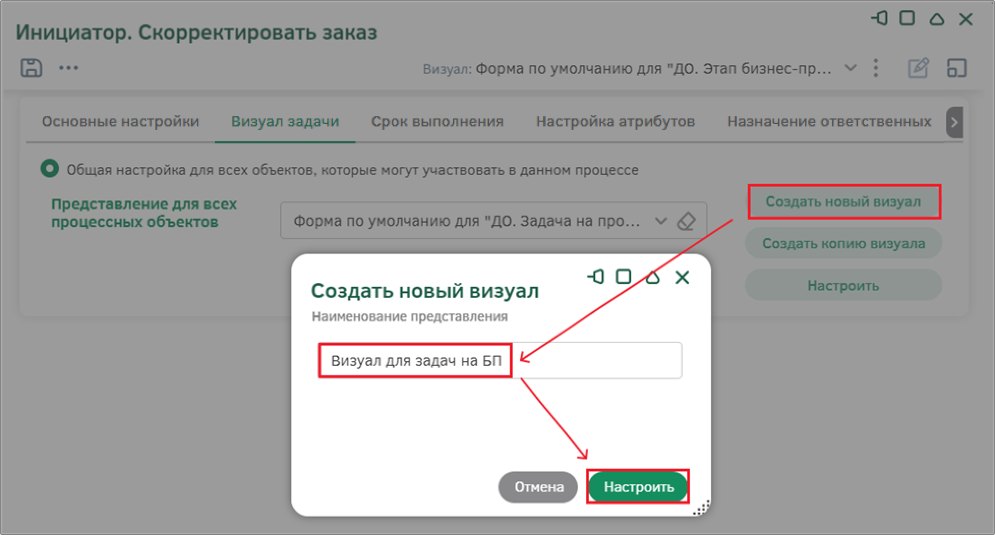Grab the dialog resize handle in its corner
995x535 pixels.
click(701, 507)
